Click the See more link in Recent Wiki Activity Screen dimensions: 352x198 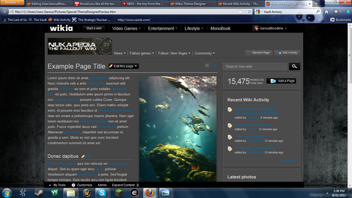pos(289,160)
